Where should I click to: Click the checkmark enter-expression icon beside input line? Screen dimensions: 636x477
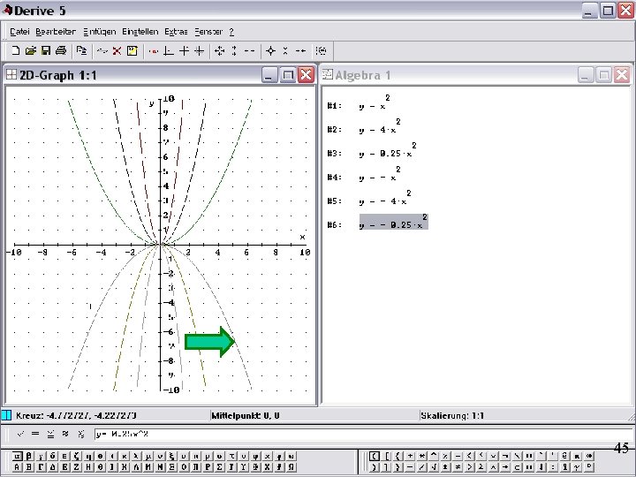20,434
